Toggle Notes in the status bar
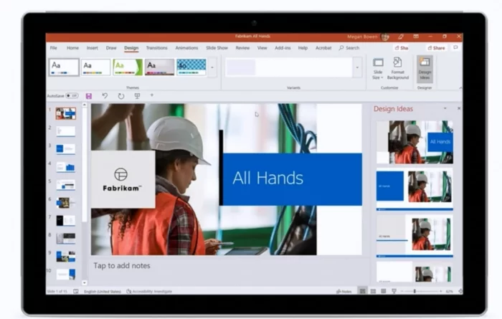 (x=344, y=291)
